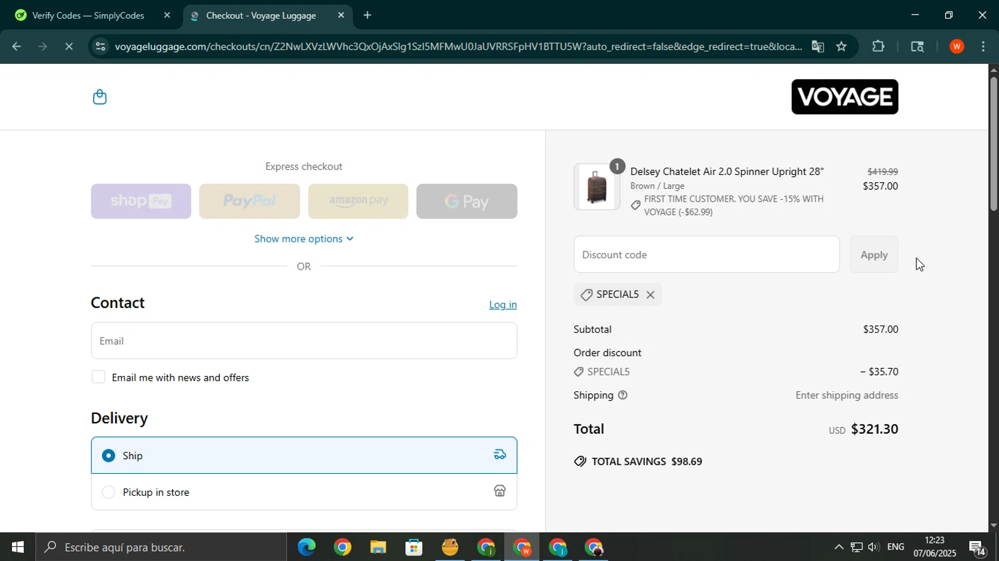Close the Verify Codes SimplyCodes tab
999x561 pixels.
pos(166,15)
